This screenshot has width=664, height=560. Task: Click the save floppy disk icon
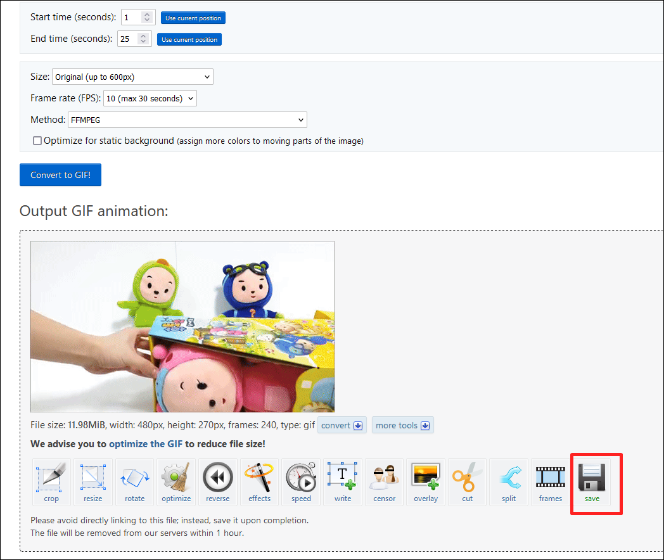(x=592, y=481)
